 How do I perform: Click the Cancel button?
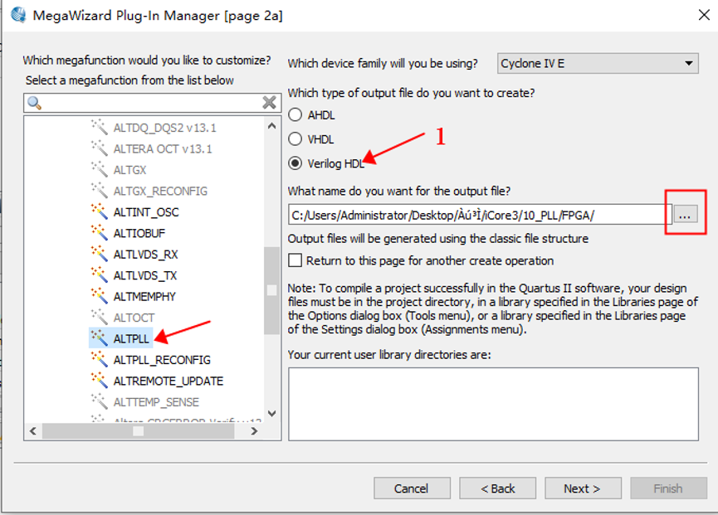[x=412, y=488]
